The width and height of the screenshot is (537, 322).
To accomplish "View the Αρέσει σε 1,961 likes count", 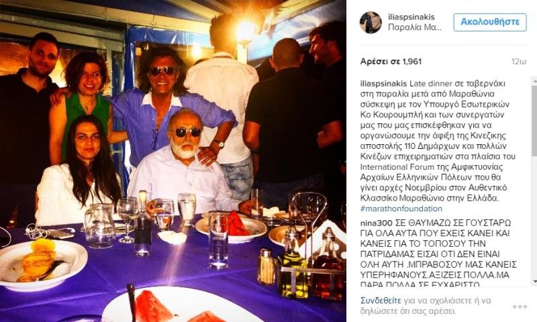I will [391, 62].
